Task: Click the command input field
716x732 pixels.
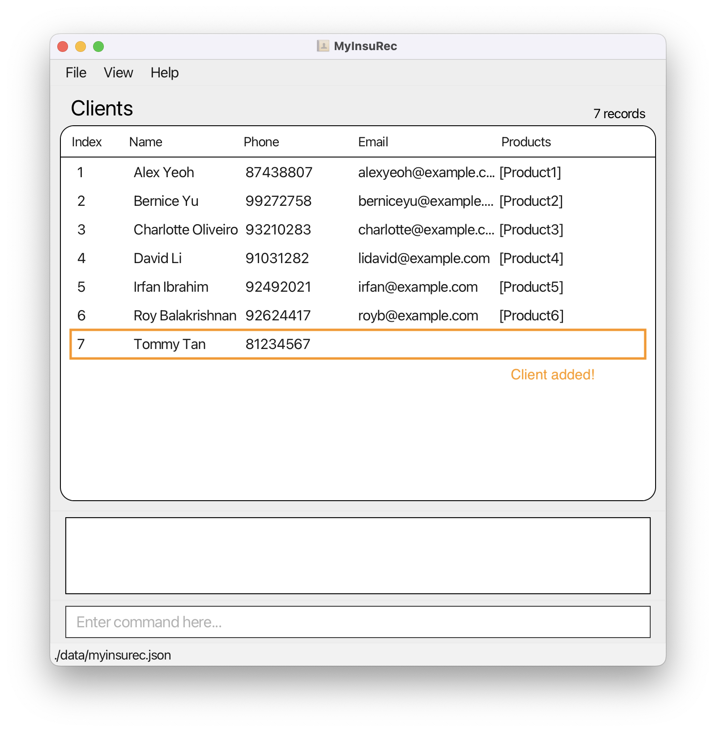Action: click(358, 622)
